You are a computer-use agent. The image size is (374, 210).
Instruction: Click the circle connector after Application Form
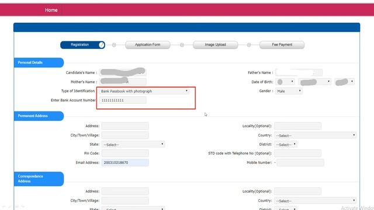pyautogui.click(x=182, y=45)
